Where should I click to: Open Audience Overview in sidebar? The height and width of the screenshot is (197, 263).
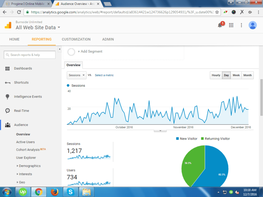(23, 134)
